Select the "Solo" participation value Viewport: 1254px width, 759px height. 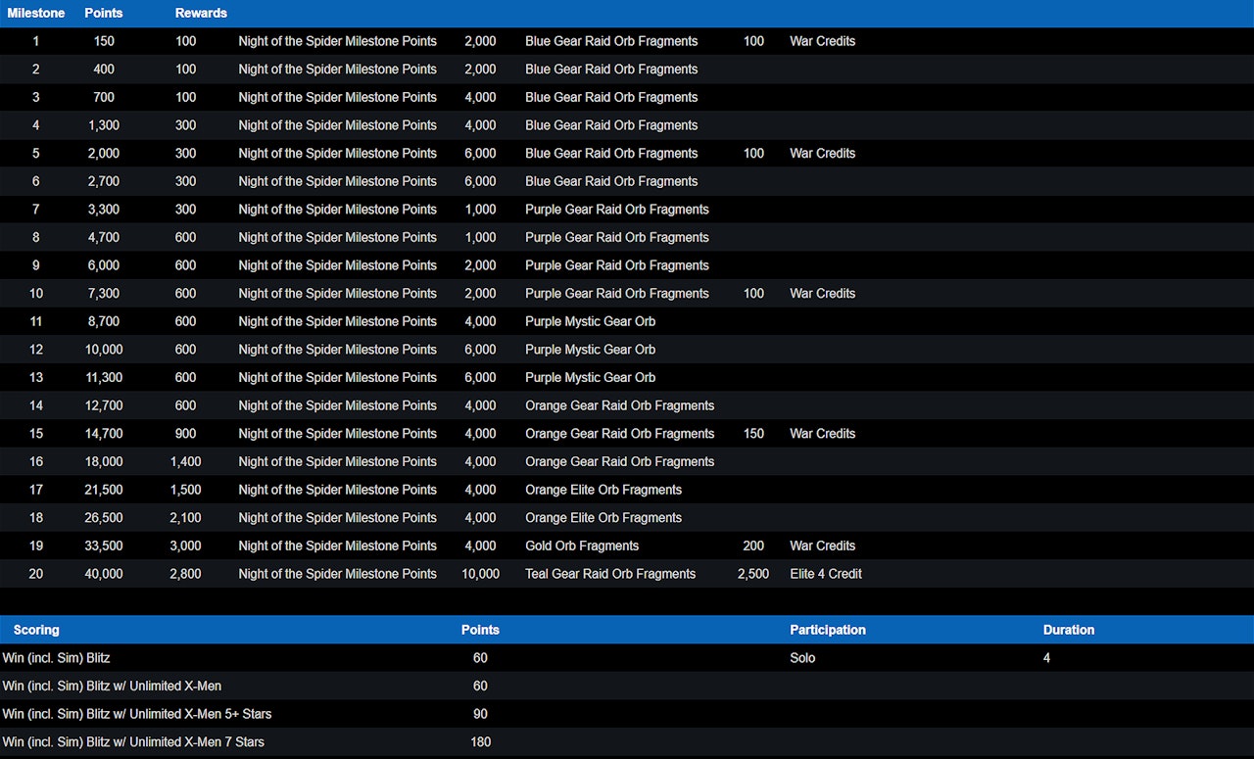(x=802, y=658)
